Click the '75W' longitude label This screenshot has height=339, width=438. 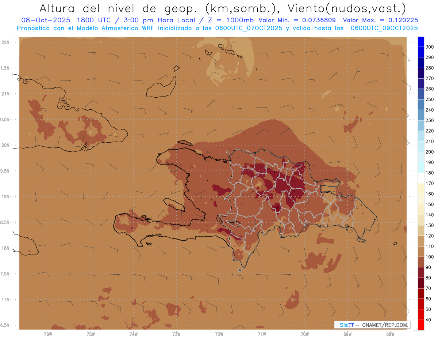click(91, 334)
